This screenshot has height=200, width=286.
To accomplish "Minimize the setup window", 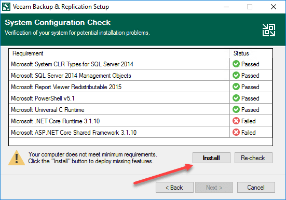I will 226,7.
